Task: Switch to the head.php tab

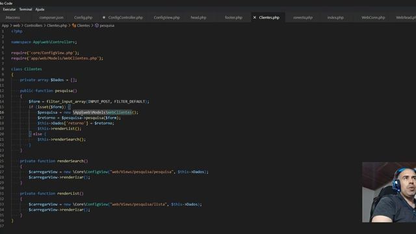Action: (x=198, y=18)
